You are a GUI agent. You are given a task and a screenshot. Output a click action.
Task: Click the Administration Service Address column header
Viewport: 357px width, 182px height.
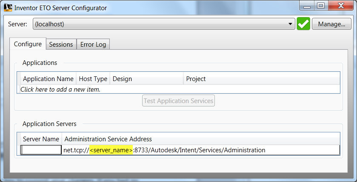click(x=200, y=139)
